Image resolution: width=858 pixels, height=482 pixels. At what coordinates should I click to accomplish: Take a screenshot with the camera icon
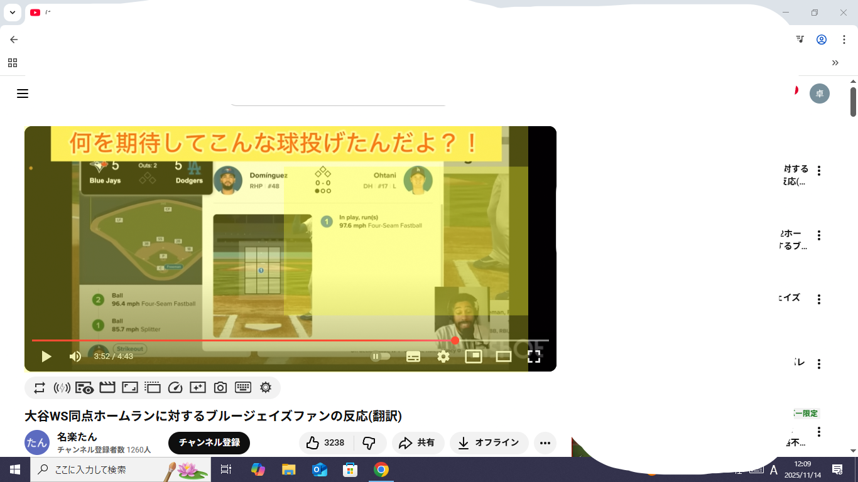pyautogui.click(x=220, y=388)
